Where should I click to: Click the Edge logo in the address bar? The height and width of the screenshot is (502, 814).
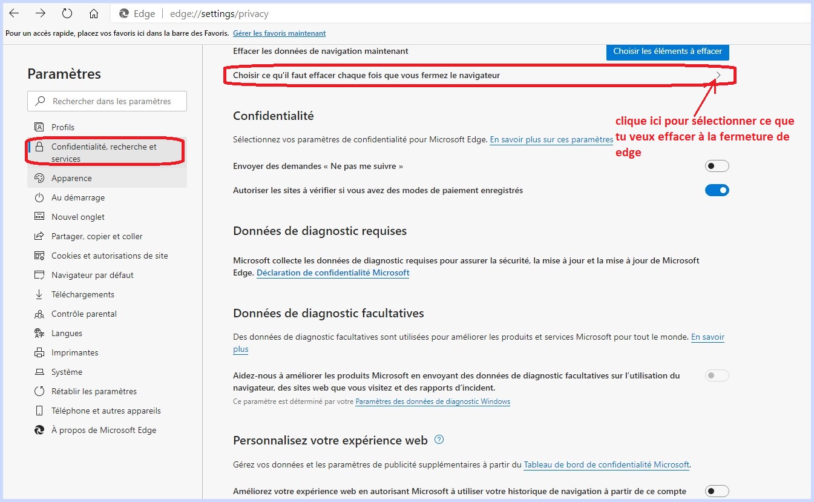(x=124, y=13)
